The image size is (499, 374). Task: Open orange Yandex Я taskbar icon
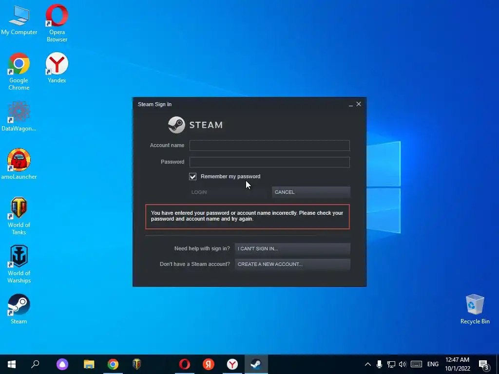[x=209, y=364]
